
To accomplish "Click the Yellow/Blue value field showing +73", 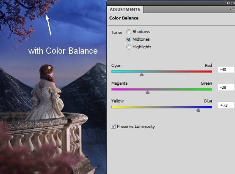I will pos(226,105).
